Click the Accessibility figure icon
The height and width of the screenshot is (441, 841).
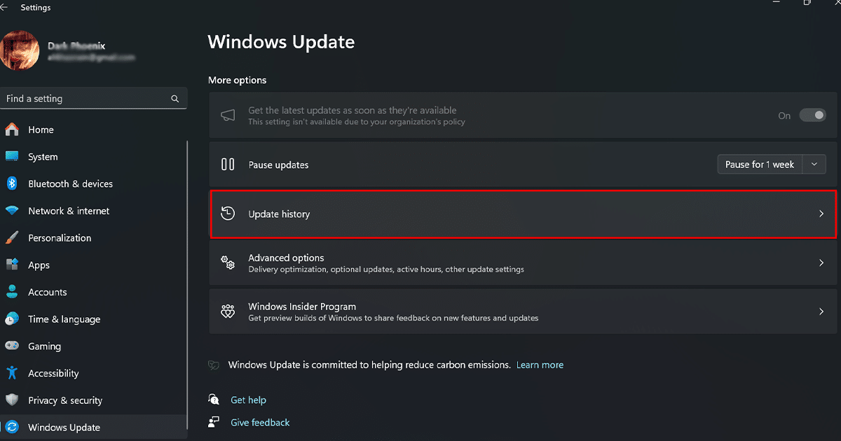tap(12, 373)
